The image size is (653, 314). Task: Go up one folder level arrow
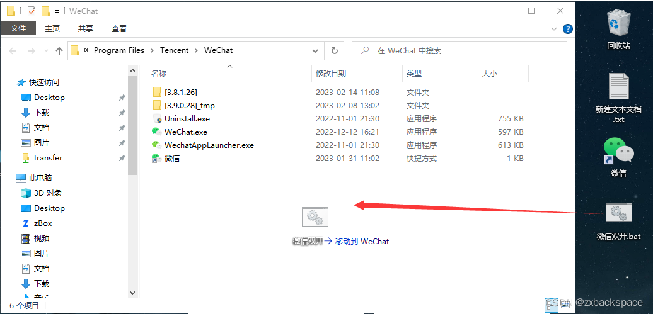pos(59,51)
